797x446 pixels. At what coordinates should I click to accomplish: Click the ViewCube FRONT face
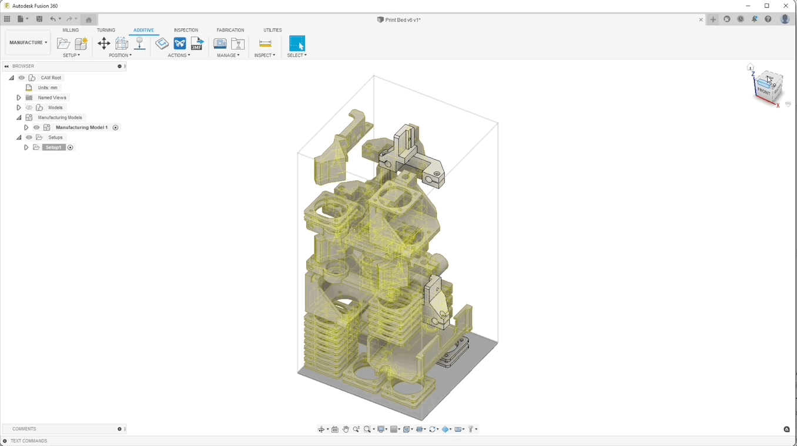coord(763,91)
